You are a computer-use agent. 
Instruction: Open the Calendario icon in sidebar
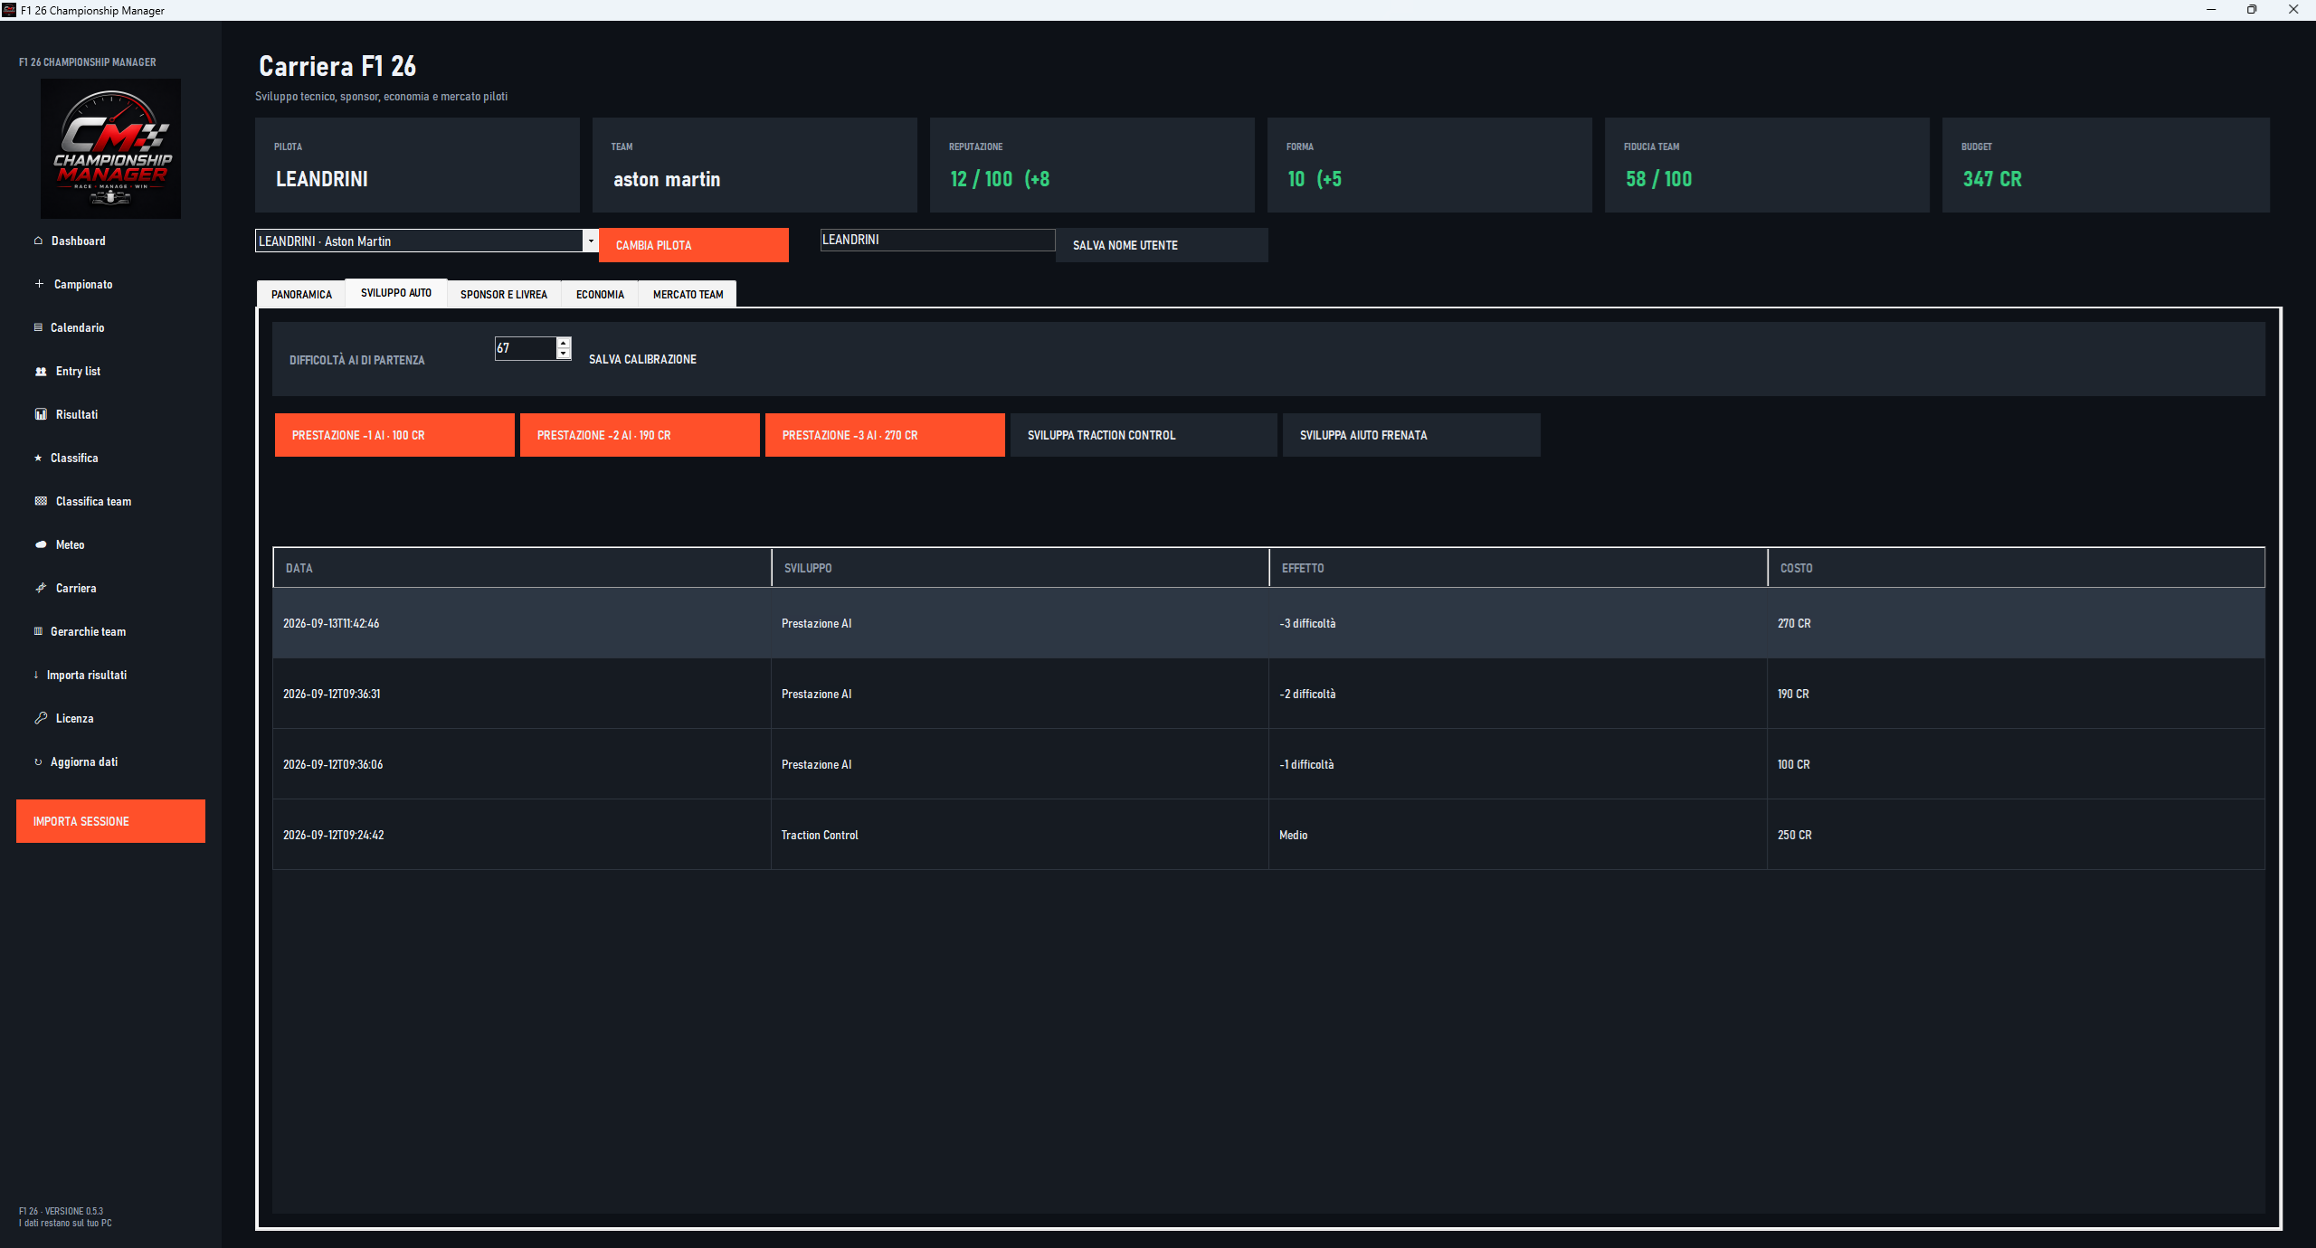tap(38, 327)
